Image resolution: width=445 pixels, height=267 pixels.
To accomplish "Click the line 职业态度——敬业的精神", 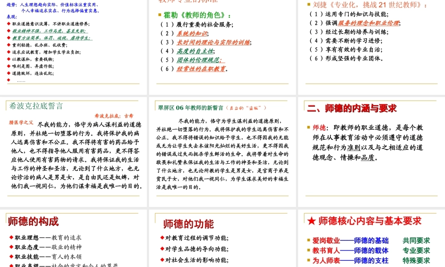I will tap(48, 247).
